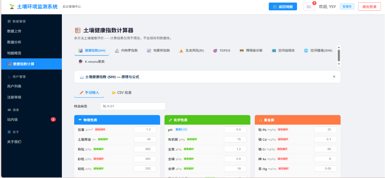This screenshot has width=385, height=178.
Task: Open the flag icon with notification badge
Action: coord(309,6)
